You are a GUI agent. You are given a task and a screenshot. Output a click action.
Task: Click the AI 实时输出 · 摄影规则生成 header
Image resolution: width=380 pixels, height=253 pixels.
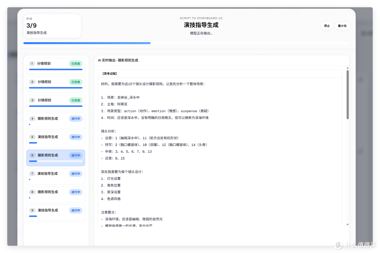click(118, 60)
